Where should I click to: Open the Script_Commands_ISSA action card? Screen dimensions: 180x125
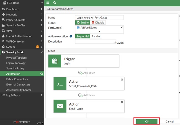[x=89, y=84]
